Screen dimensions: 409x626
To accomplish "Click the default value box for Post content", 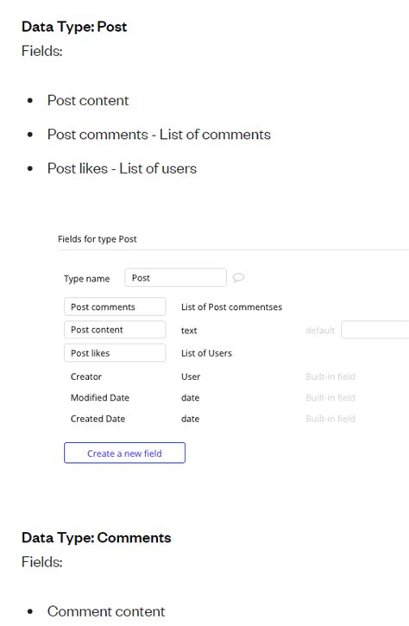I will point(375,330).
